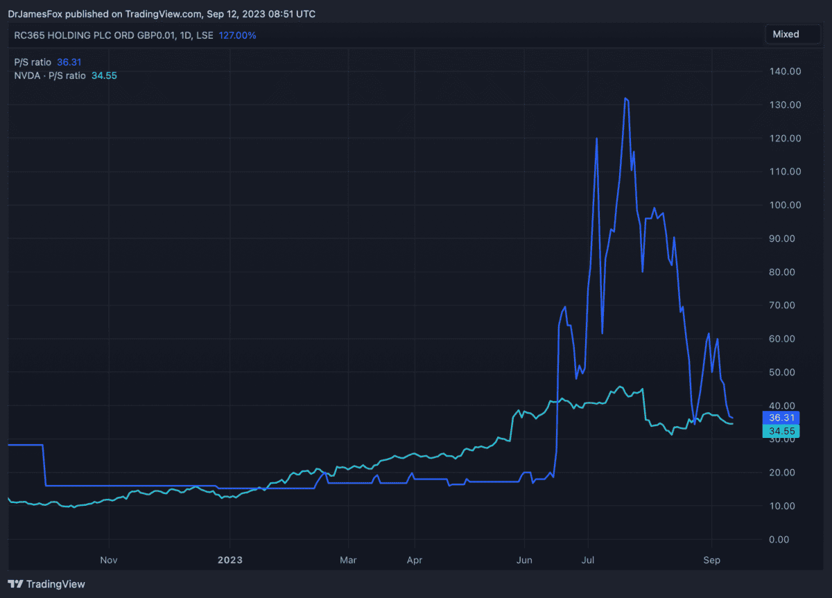The width and height of the screenshot is (832, 598).
Task: Click the 127.00% change value
Action: click(238, 35)
